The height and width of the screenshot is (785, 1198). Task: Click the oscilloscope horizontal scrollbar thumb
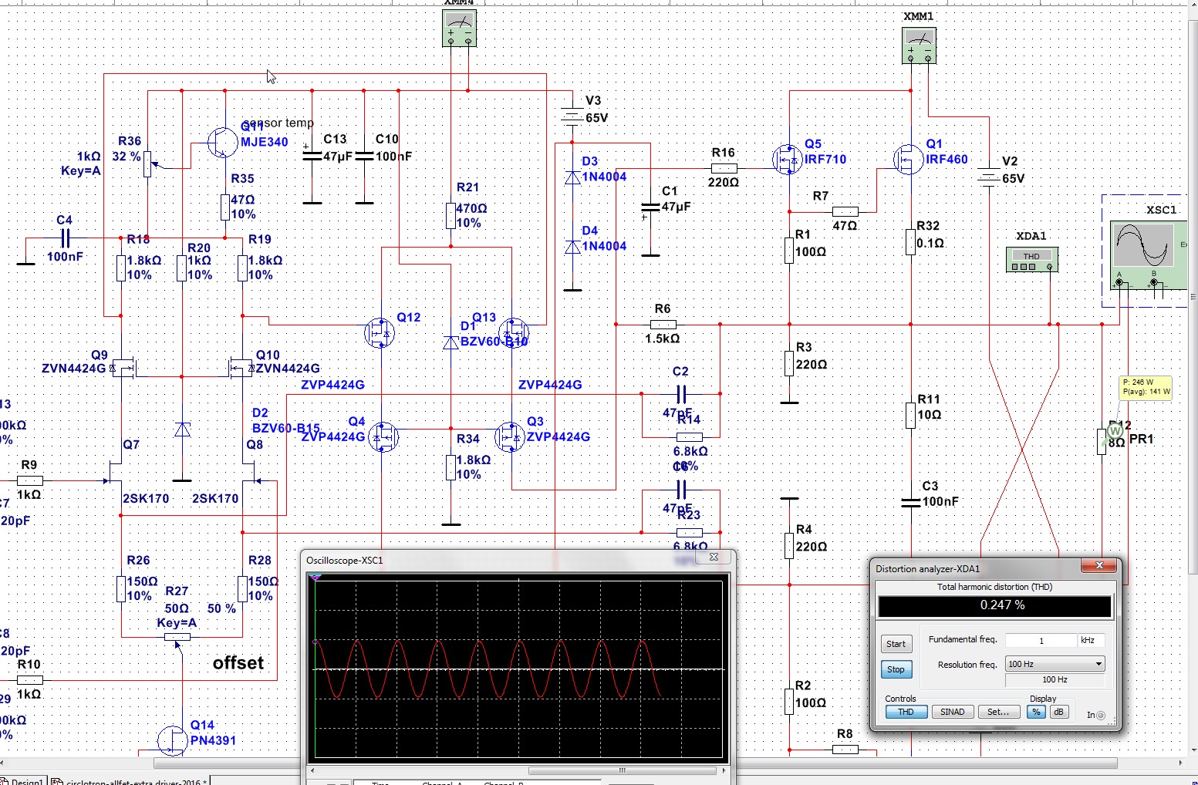(623, 770)
